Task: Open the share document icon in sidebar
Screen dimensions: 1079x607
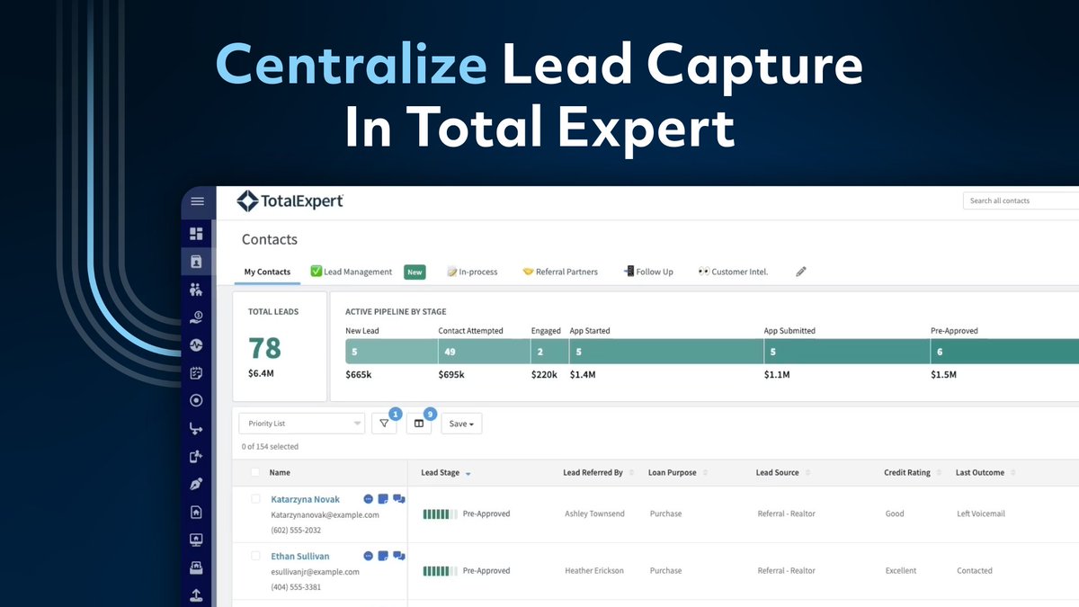Action: click(x=197, y=457)
